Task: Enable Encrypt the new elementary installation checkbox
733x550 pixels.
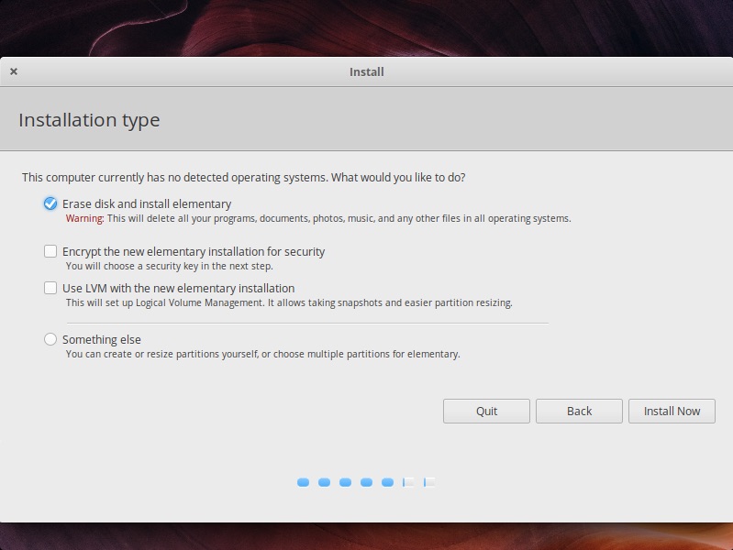Action: pos(50,251)
